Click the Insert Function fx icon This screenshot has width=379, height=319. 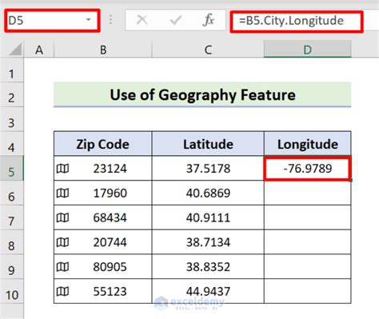[208, 20]
